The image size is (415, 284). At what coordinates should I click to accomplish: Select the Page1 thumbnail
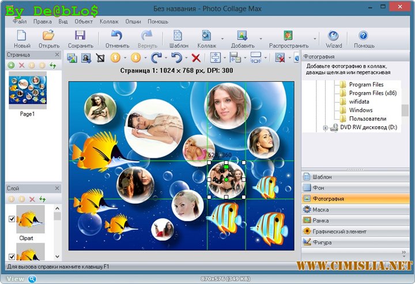(x=27, y=92)
